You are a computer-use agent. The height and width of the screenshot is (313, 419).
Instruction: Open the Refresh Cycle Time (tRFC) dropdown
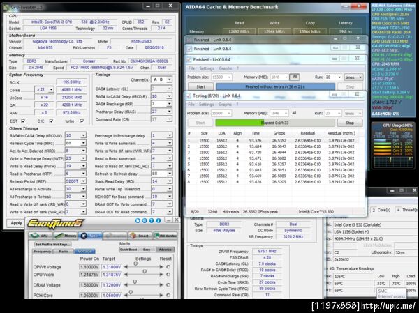click(x=83, y=143)
